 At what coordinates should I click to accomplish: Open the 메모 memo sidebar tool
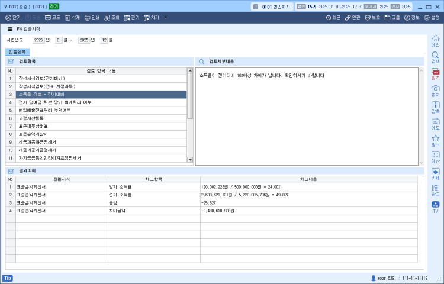click(436, 124)
